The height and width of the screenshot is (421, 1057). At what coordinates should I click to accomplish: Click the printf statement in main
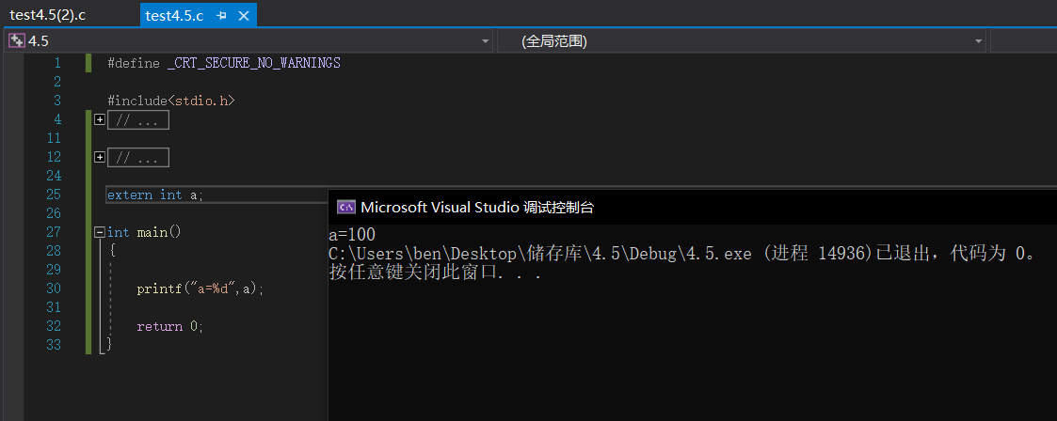click(x=200, y=288)
